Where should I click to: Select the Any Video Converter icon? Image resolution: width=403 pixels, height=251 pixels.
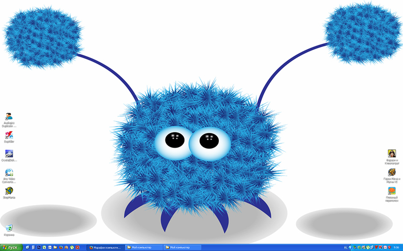tap(9, 172)
